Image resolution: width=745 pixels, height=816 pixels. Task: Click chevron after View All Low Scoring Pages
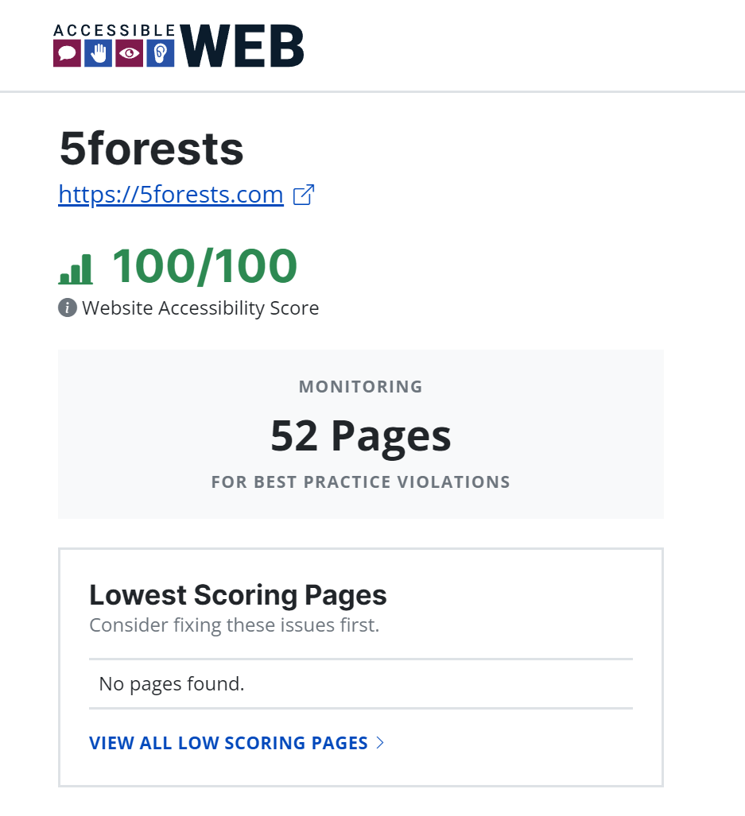coord(380,743)
